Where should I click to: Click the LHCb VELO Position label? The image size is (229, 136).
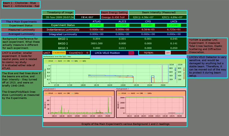(107, 53)
